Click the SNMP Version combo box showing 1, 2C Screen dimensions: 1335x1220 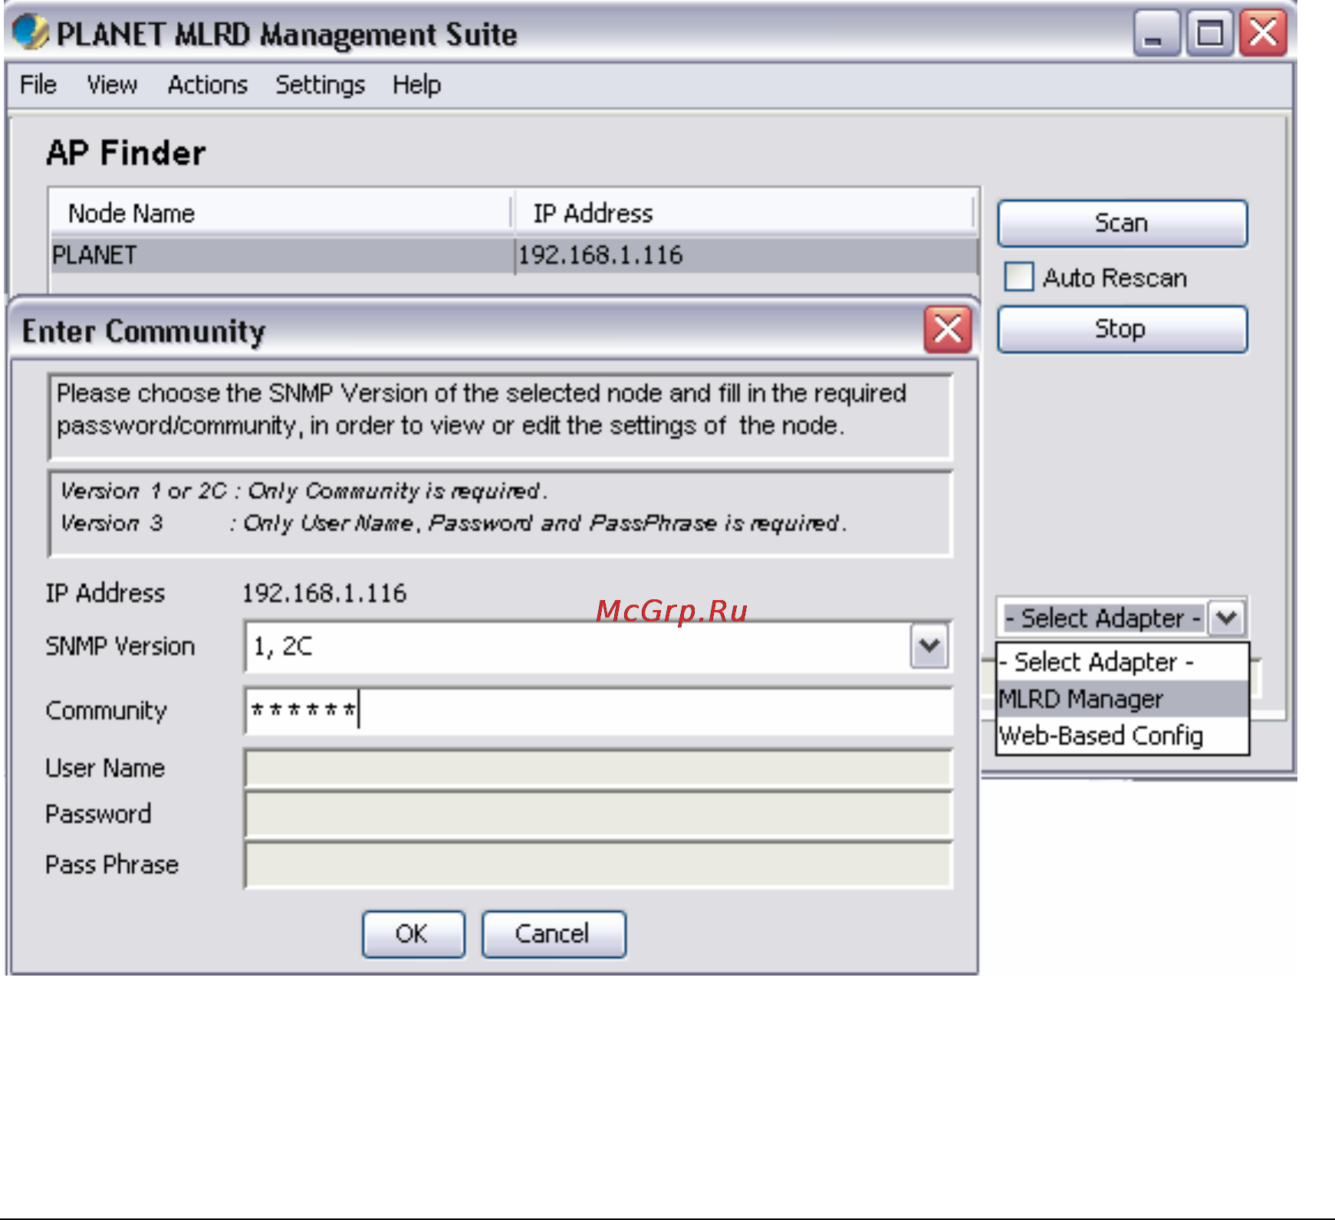(598, 646)
